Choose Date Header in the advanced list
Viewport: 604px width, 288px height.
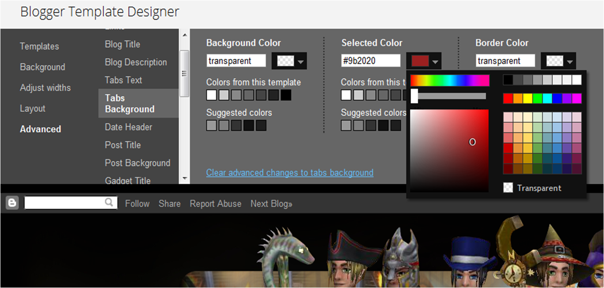128,127
